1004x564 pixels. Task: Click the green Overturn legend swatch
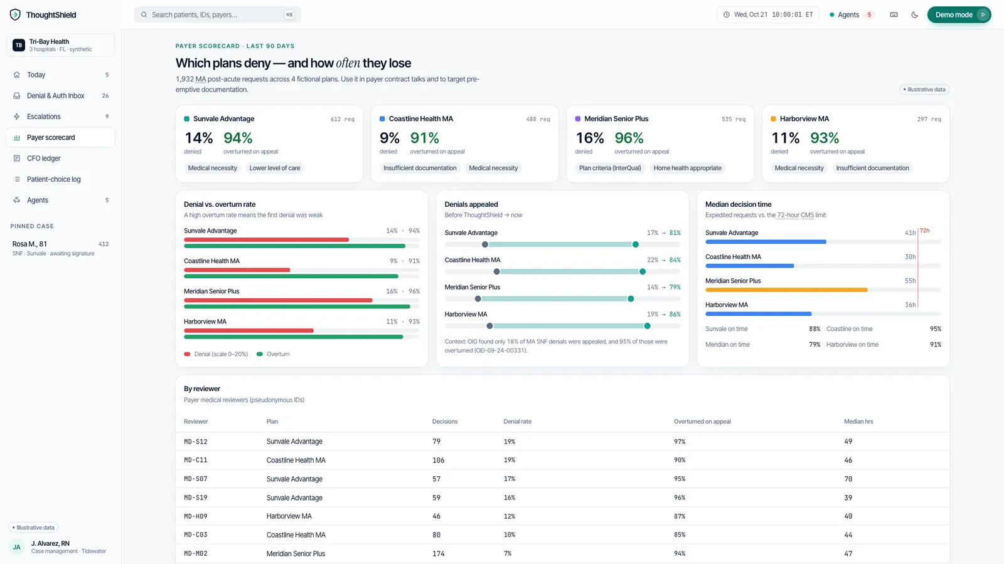click(x=260, y=354)
